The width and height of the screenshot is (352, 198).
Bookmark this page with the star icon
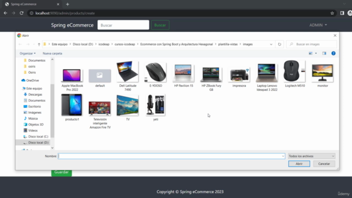point(332,13)
